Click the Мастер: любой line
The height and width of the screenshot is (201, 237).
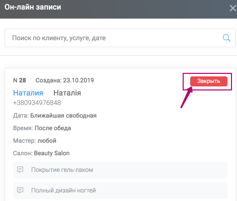[35, 141]
